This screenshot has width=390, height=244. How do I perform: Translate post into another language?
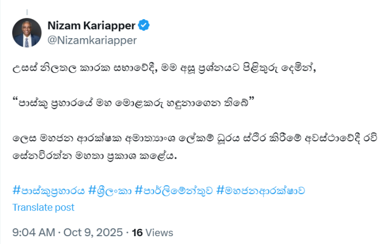(43, 207)
